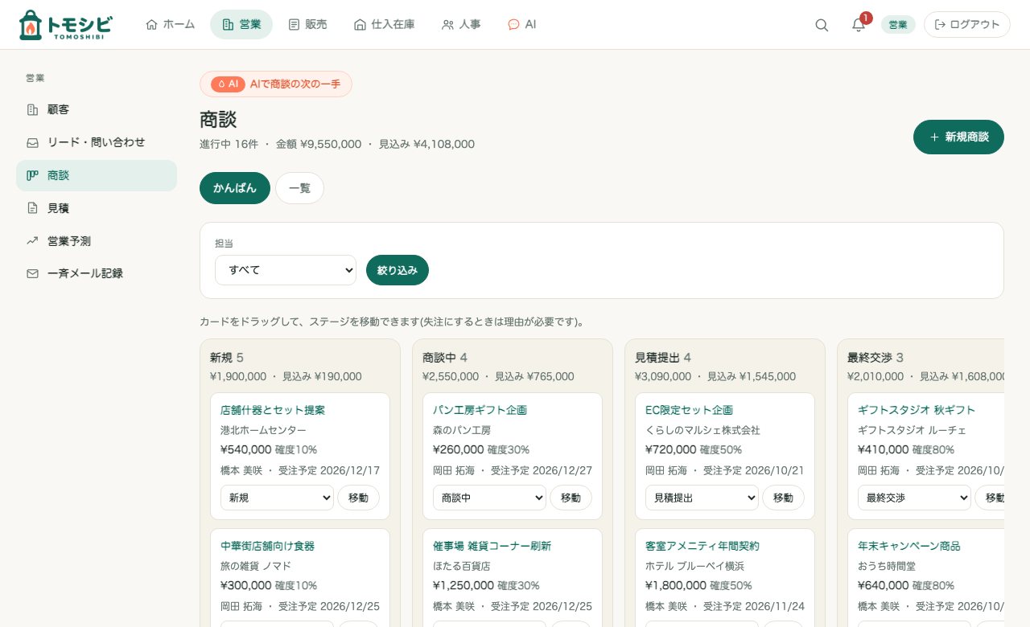Click the 営業 role badge in header
The image size is (1030, 627).
[898, 25]
